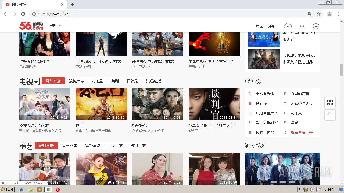The height and width of the screenshot is (193, 344).
Task: Click the browser forward arrow
Action: [x=15, y=14]
